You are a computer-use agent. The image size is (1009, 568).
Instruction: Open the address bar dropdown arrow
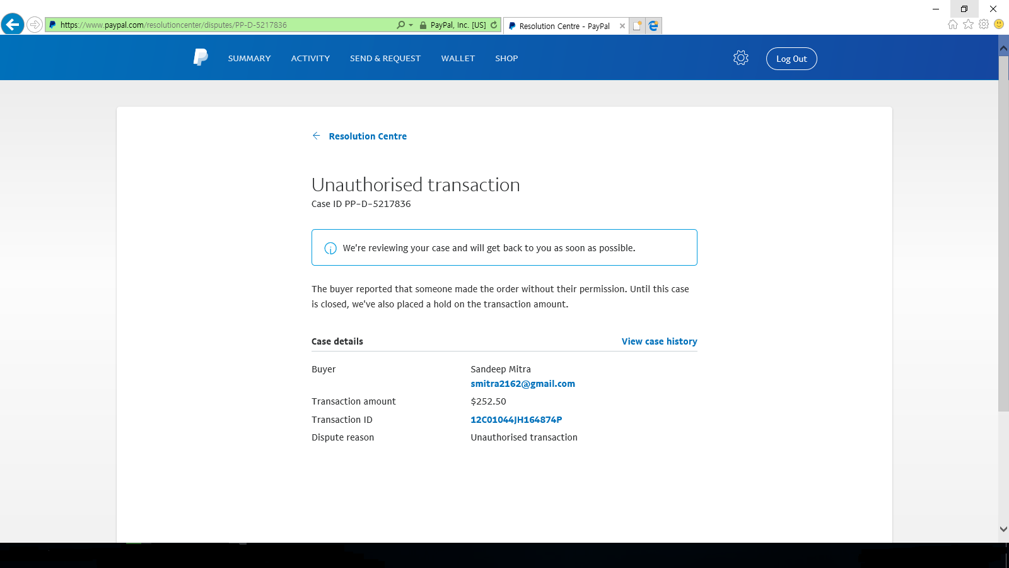411,25
